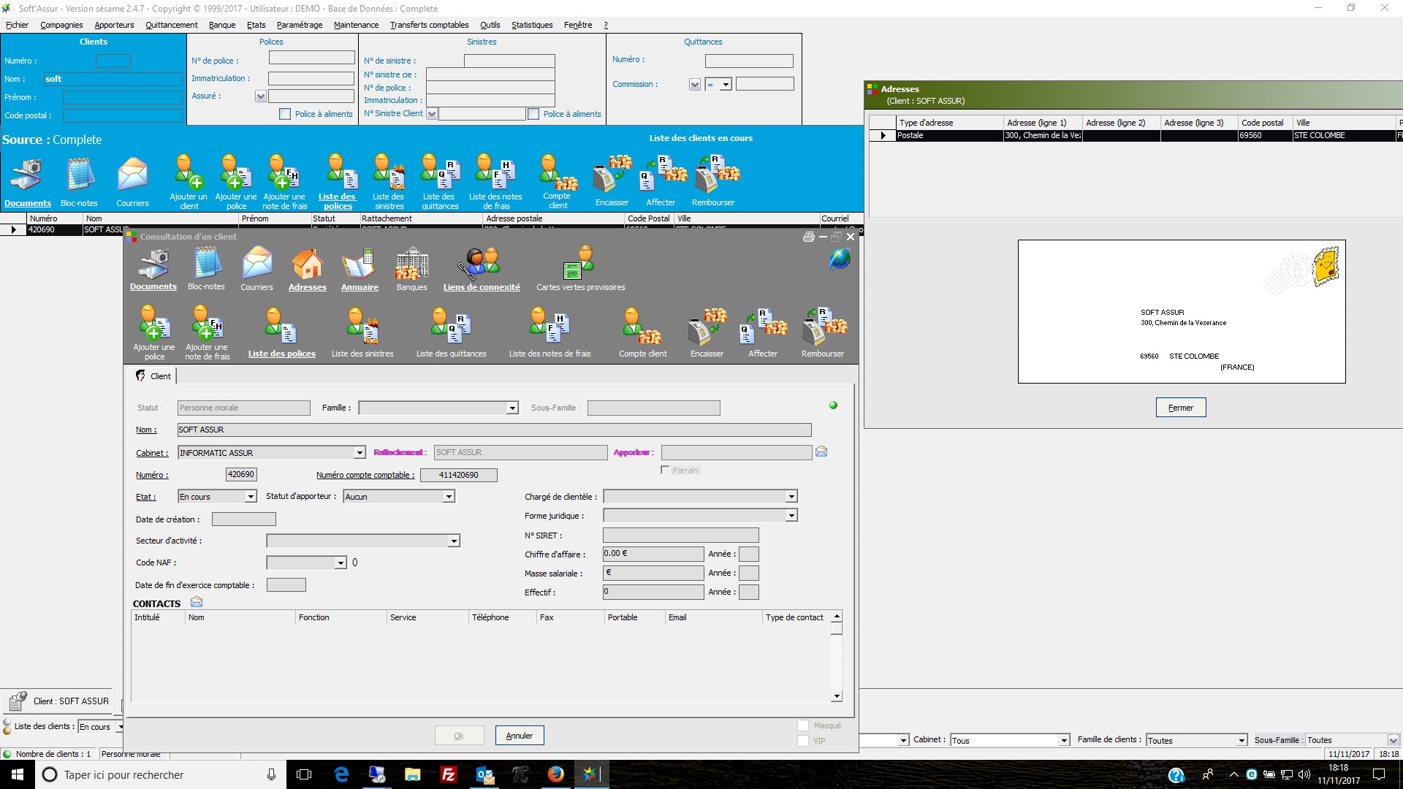Toggle the Parrain checkbox

coord(665,470)
